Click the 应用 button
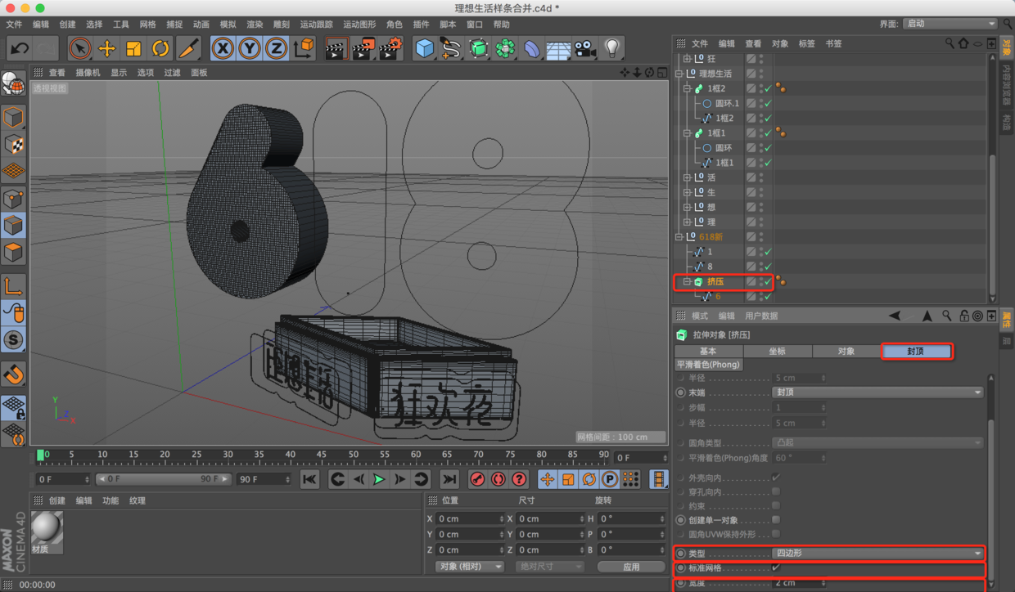The image size is (1015, 592). [x=631, y=566]
